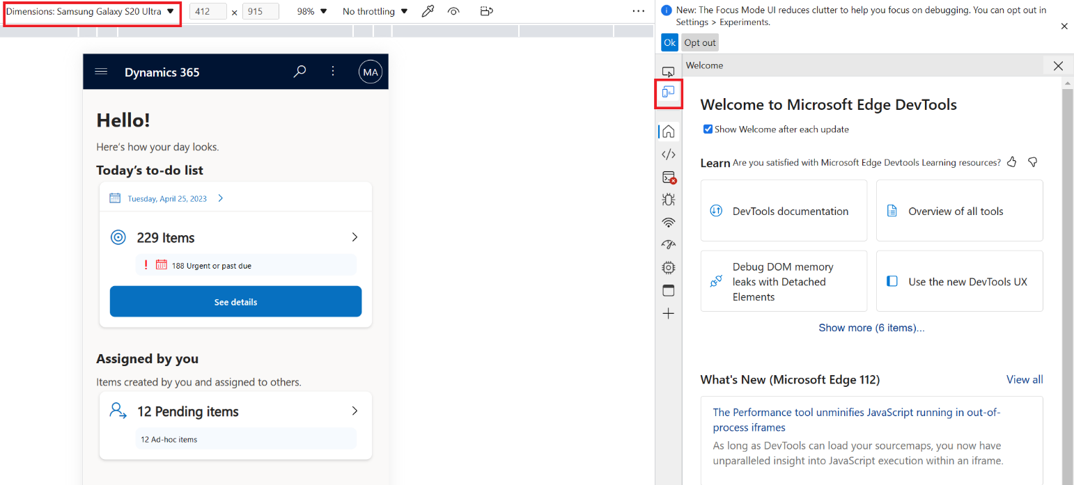Click the eyedropper icon in device toolbar
The image size is (1074, 485).
[428, 11]
